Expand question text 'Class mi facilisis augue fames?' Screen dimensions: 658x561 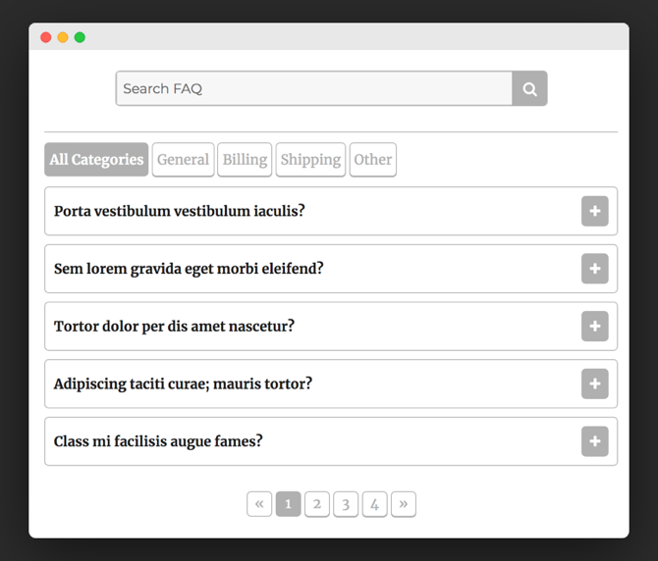(158, 441)
